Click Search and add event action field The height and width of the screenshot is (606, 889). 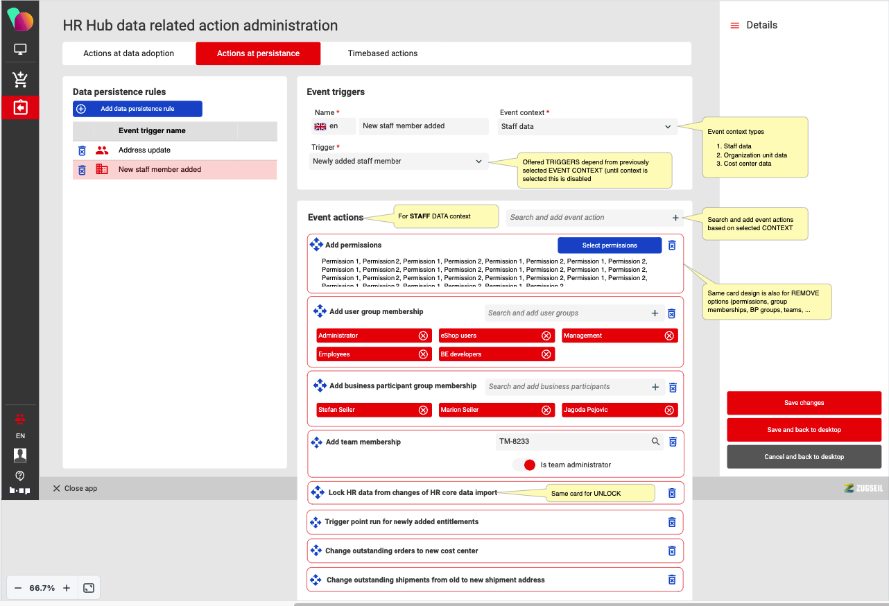tap(587, 218)
